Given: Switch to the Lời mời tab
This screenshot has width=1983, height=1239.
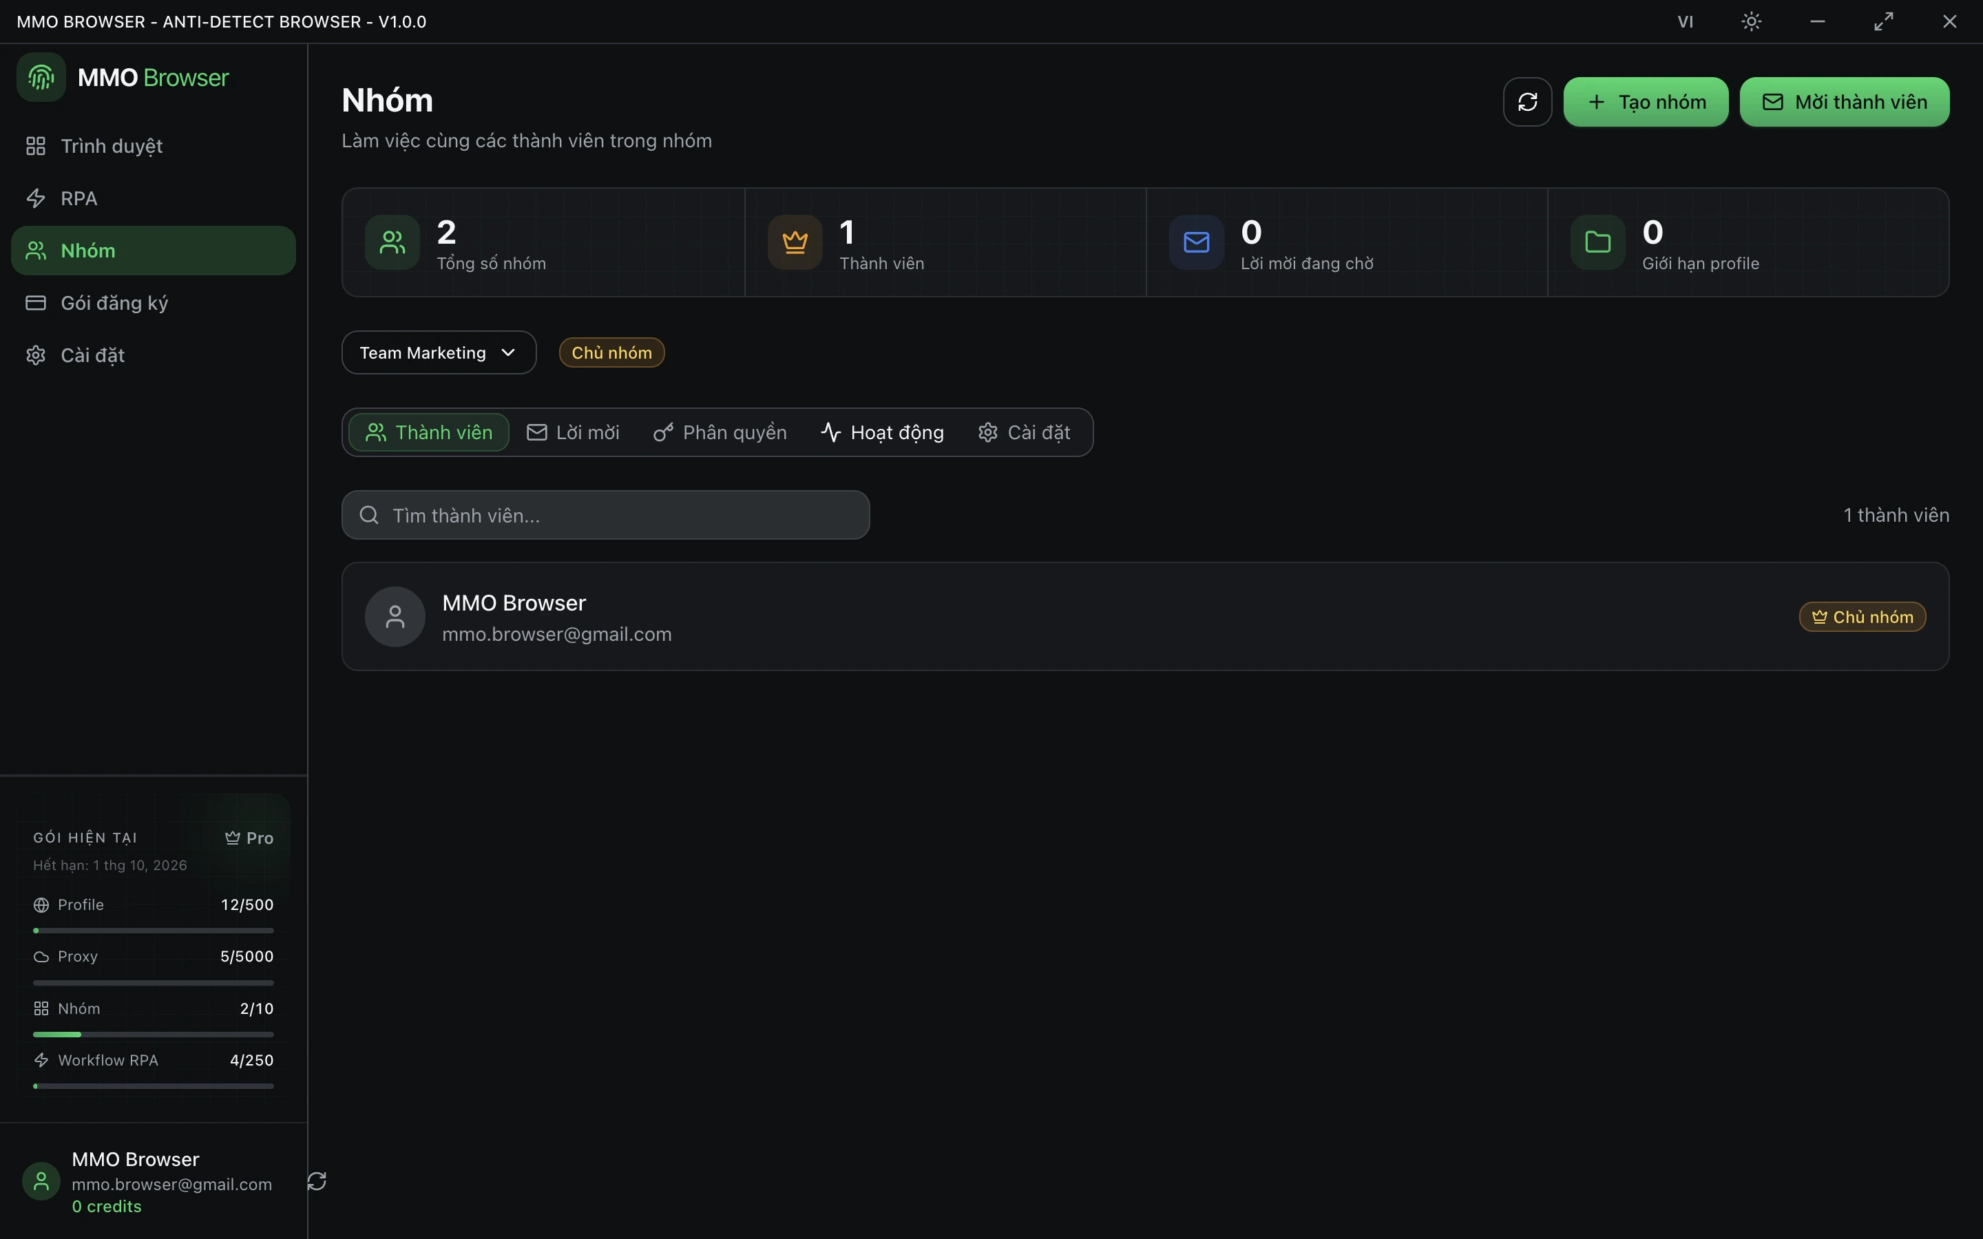Looking at the screenshot, I should 573,432.
